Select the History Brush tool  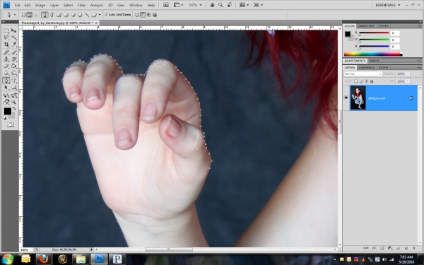[x=14, y=59]
